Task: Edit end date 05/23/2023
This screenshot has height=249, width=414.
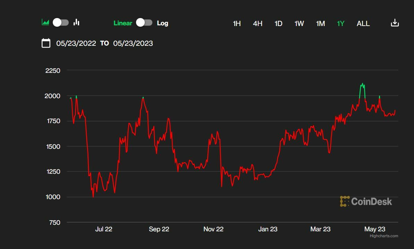Action: pos(133,43)
